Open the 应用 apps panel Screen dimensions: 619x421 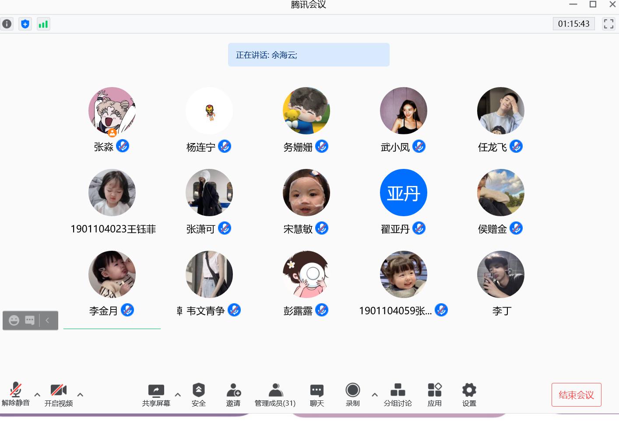click(x=434, y=394)
